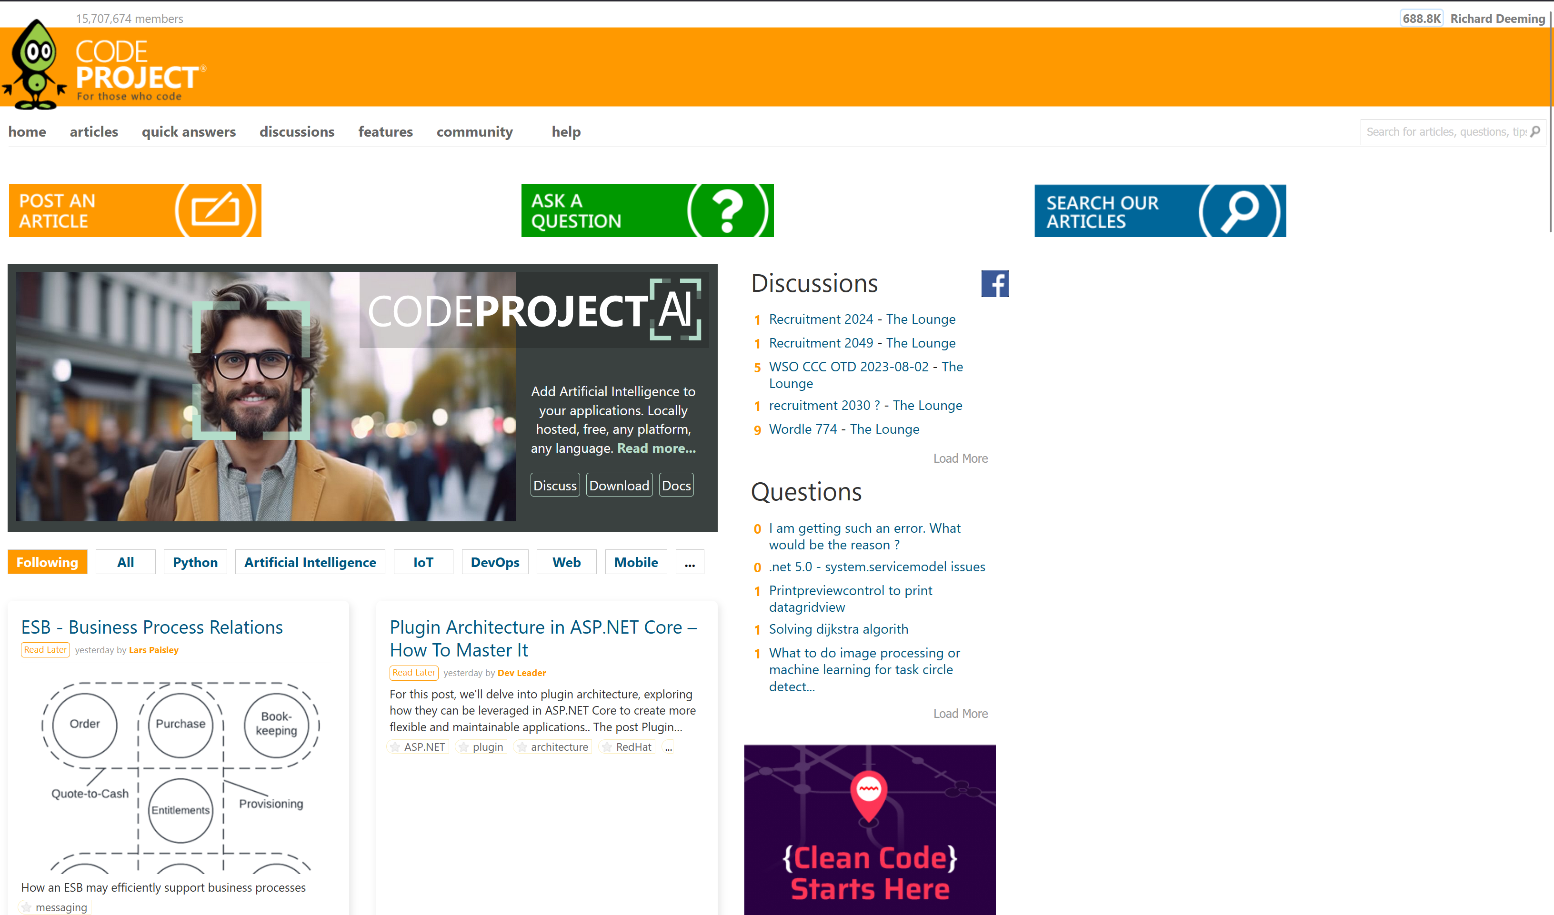
Task: Select the IoT filter tab
Action: coord(423,562)
